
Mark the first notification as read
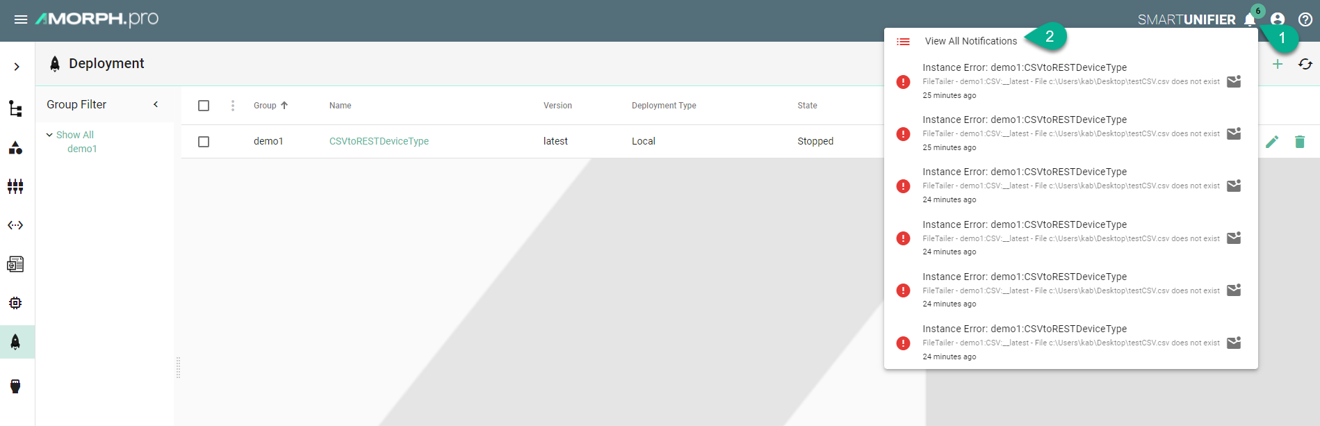click(x=1234, y=81)
